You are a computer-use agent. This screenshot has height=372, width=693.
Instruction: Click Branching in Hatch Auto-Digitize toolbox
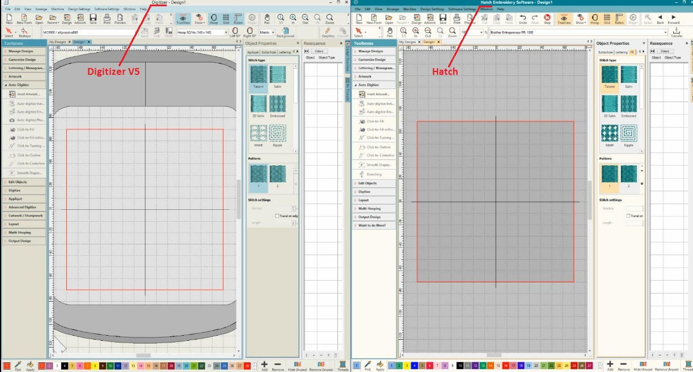(x=374, y=174)
